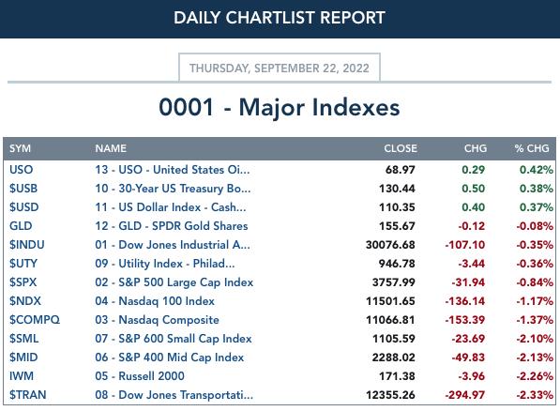Open the USO symbol link
Image resolution: width=560 pixels, height=411 pixels.
pos(21,170)
